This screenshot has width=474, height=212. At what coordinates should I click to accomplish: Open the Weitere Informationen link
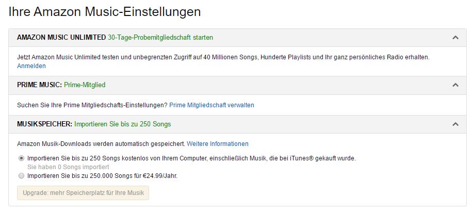click(x=218, y=144)
